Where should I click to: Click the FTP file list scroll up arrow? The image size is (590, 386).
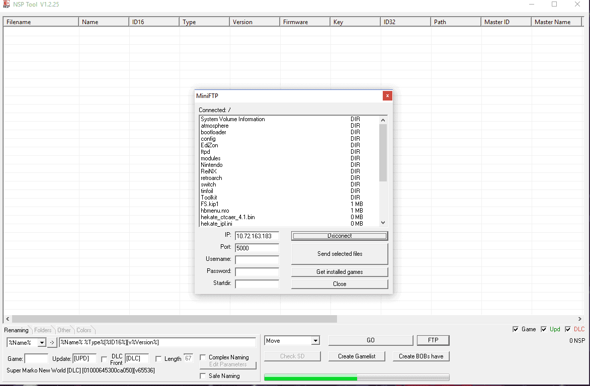coord(383,120)
